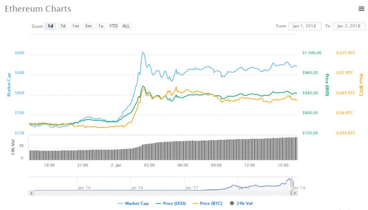Select the 1d zoom range

pos(51,26)
